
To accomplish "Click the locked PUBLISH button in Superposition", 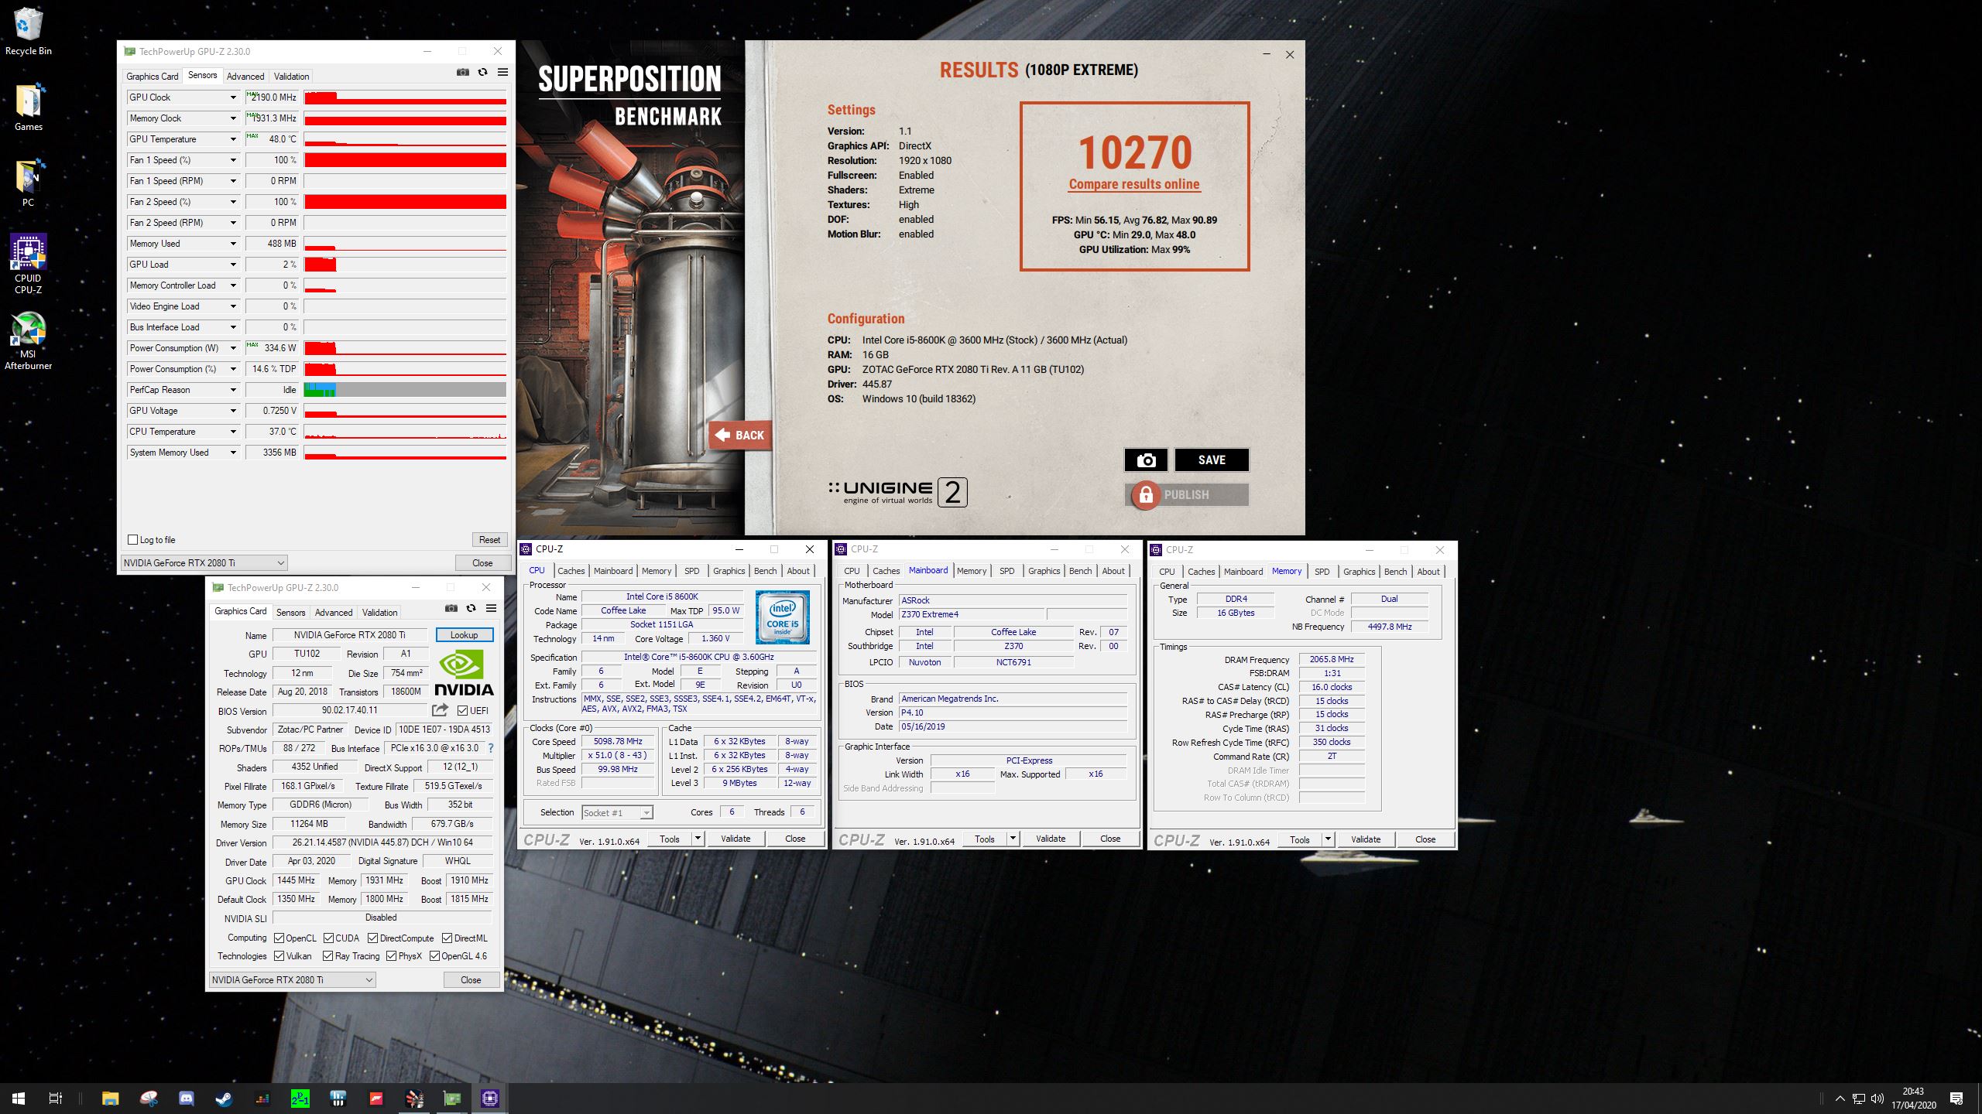I will coord(1186,494).
